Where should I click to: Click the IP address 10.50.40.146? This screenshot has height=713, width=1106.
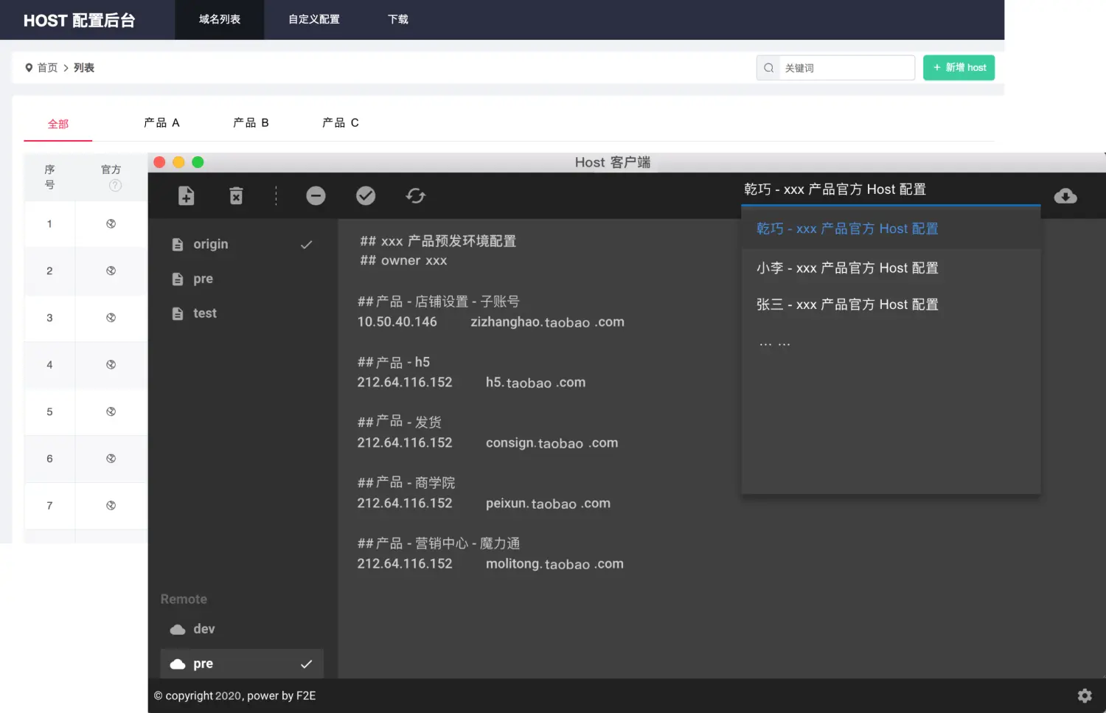click(x=397, y=322)
